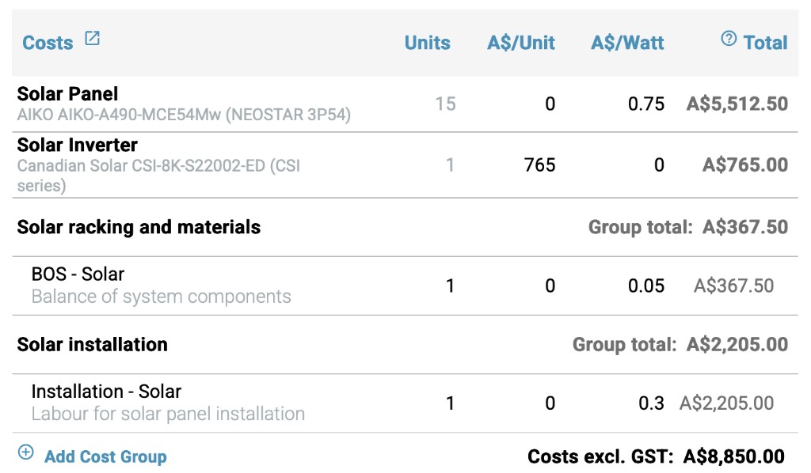Click the Canadian Solar CSI-8K-S22002-ED description
The height and width of the screenshot is (473, 811).
[158, 176]
